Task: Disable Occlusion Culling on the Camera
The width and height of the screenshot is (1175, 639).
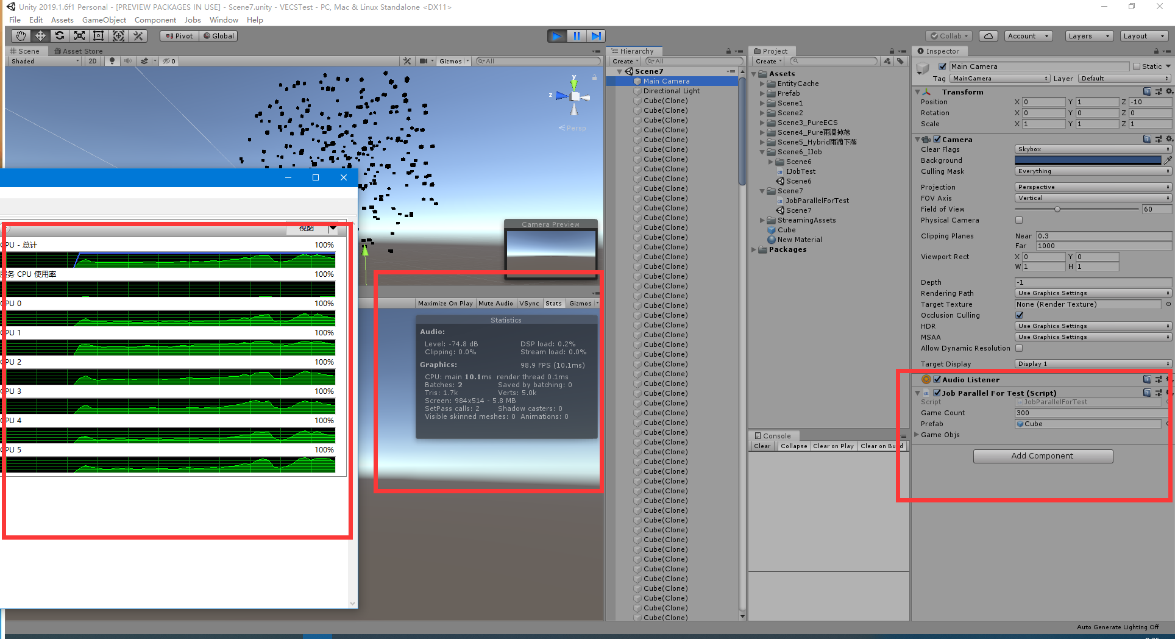Action: (1019, 315)
